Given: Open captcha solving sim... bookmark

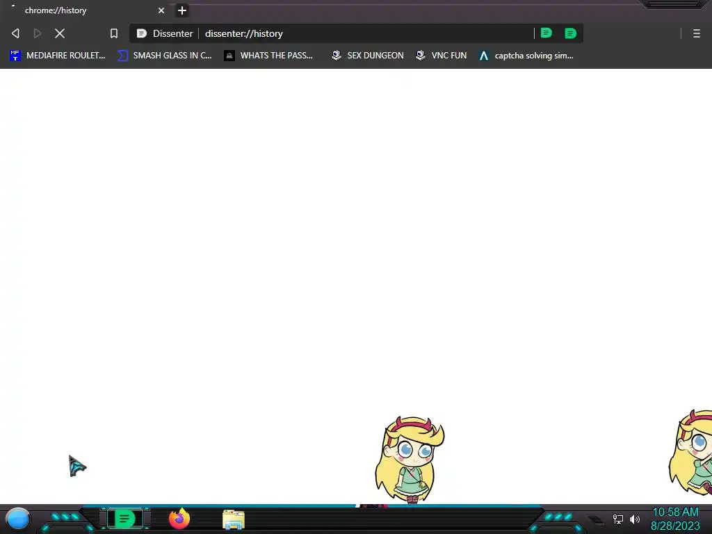Looking at the screenshot, I should pyautogui.click(x=526, y=56).
